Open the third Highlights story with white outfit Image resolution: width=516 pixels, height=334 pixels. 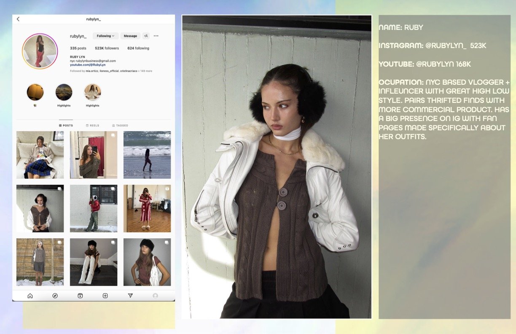click(x=92, y=92)
